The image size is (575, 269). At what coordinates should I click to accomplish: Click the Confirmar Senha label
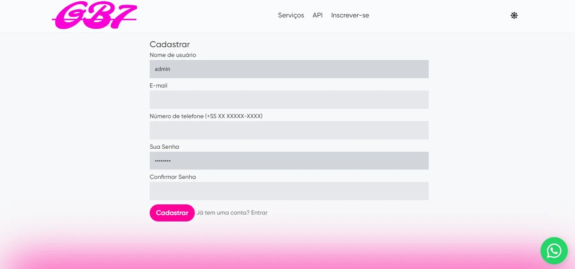173,177
